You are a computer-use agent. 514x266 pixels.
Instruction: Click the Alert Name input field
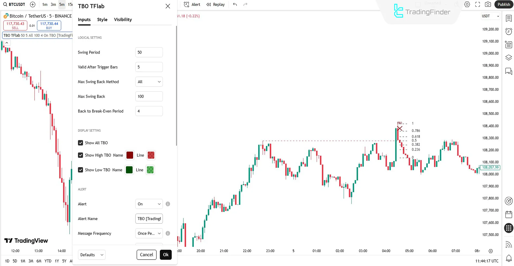(x=149, y=218)
